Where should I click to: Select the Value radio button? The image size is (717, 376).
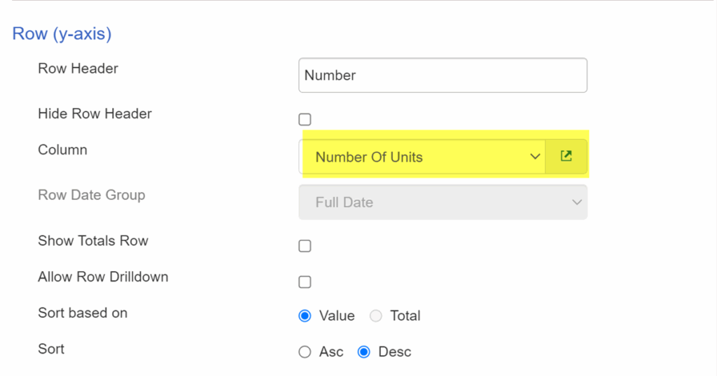(x=305, y=316)
